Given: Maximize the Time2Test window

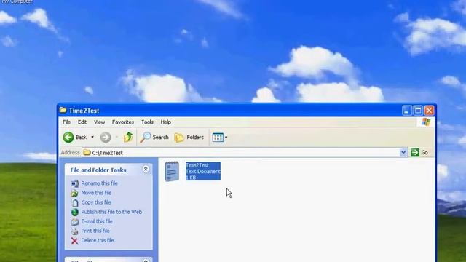Looking at the screenshot, I should [418, 111].
